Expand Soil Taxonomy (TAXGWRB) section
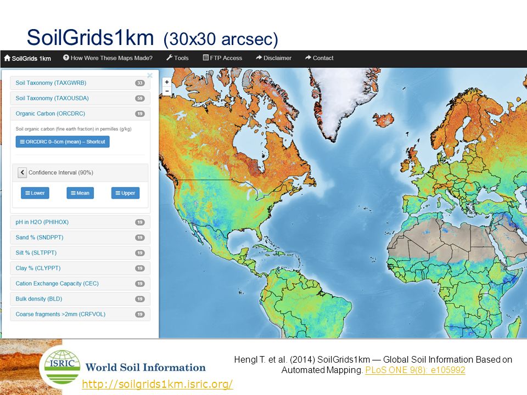 click(80, 83)
